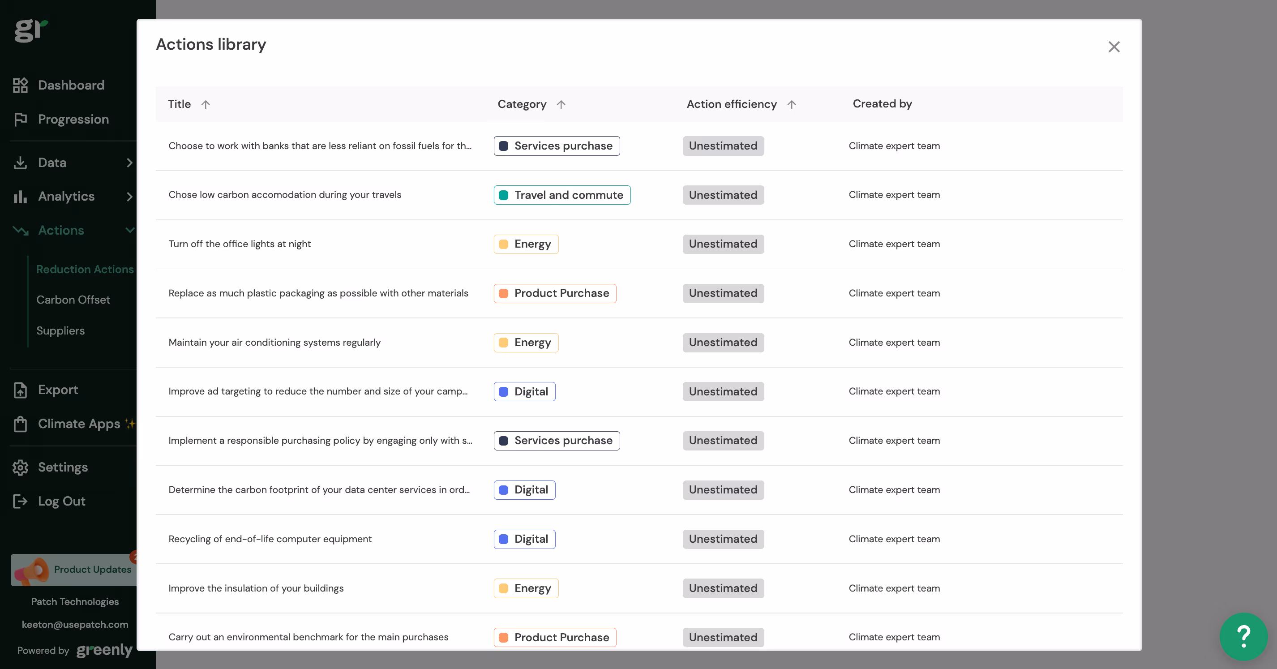1277x669 pixels.
Task: Open the Progression menu item
Action: point(73,119)
